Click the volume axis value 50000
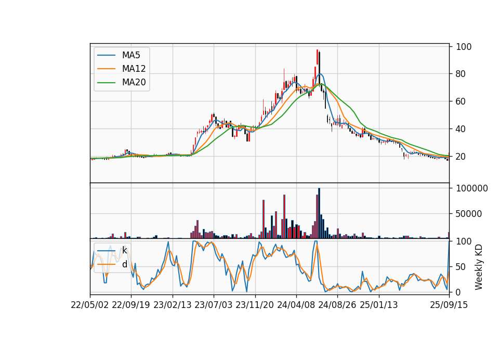 pos(469,214)
